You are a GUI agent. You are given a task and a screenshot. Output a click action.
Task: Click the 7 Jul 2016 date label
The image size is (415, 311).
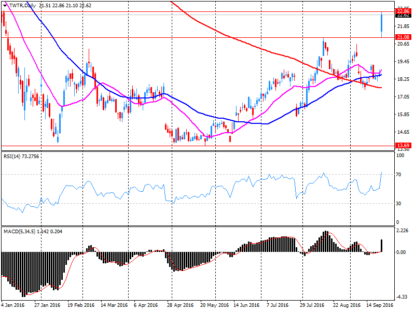click(278, 305)
